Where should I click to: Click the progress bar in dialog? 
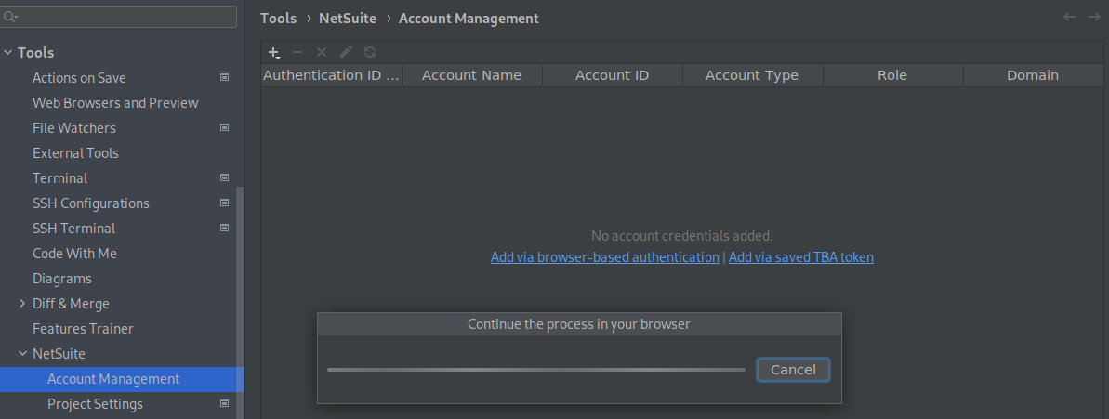(536, 370)
